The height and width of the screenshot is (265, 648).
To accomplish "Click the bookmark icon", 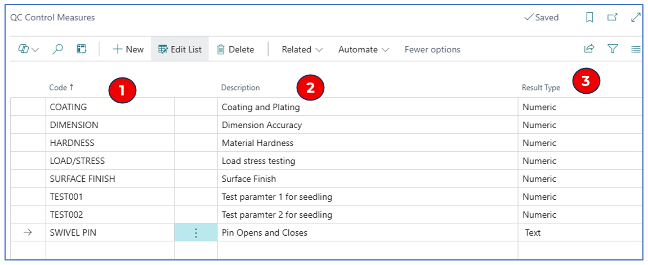I will click(x=589, y=17).
